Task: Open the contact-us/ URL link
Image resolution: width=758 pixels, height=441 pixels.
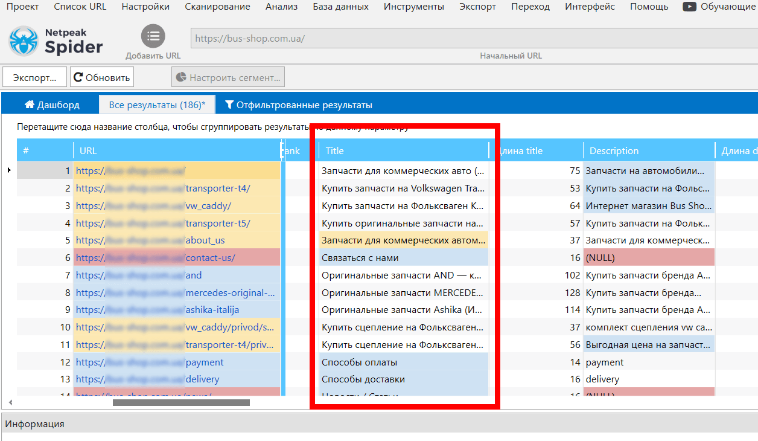Action: point(155,257)
